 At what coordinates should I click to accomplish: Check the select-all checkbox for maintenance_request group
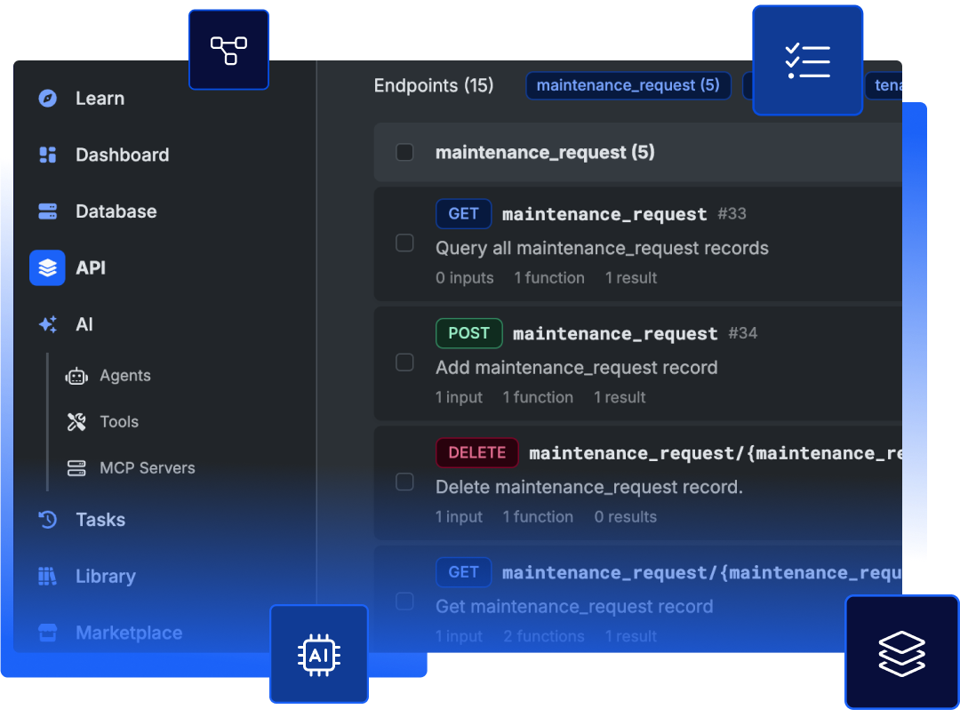pyautogui.click(x=404, y=152)
